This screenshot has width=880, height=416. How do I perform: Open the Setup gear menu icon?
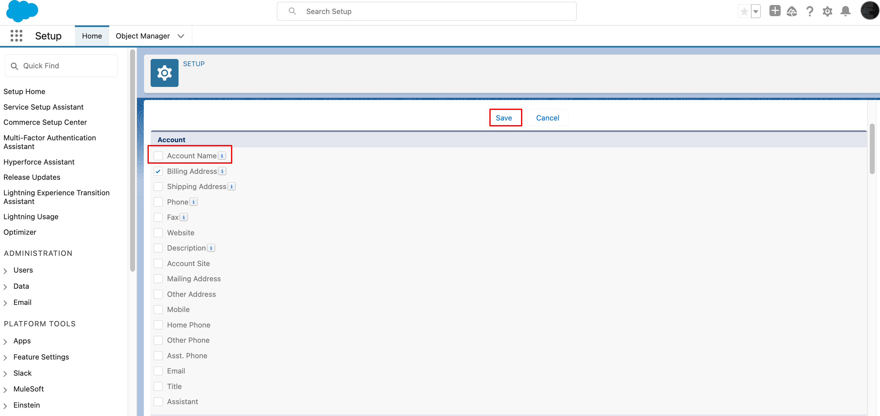pos(827,11)
